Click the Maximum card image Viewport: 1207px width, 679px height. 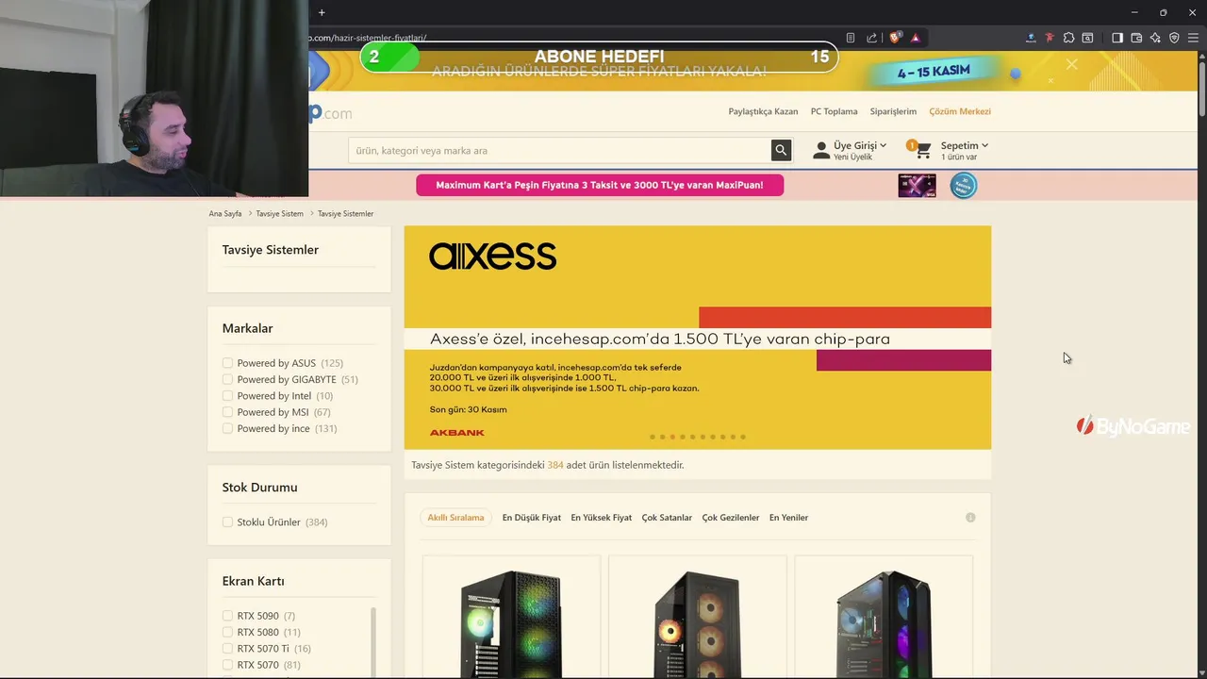click(x=917, y=185)
